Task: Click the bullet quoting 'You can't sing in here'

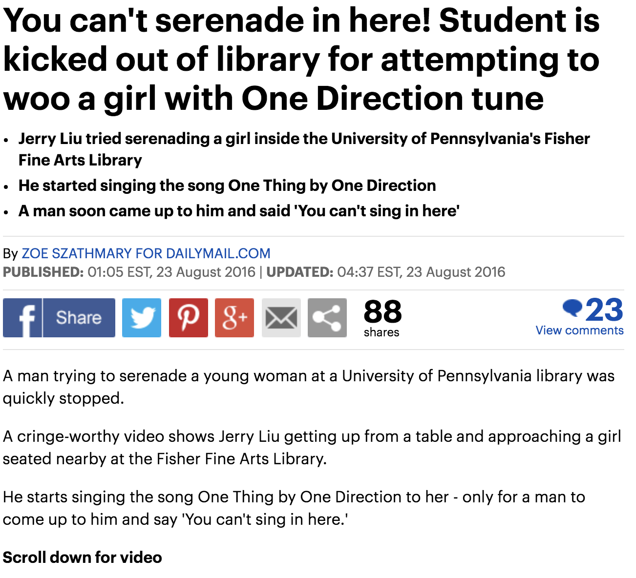Action: [x=239, y=211]
